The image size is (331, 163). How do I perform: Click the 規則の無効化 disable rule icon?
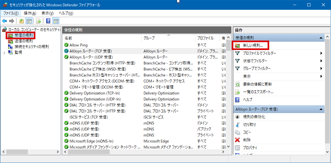click(238, 117)
